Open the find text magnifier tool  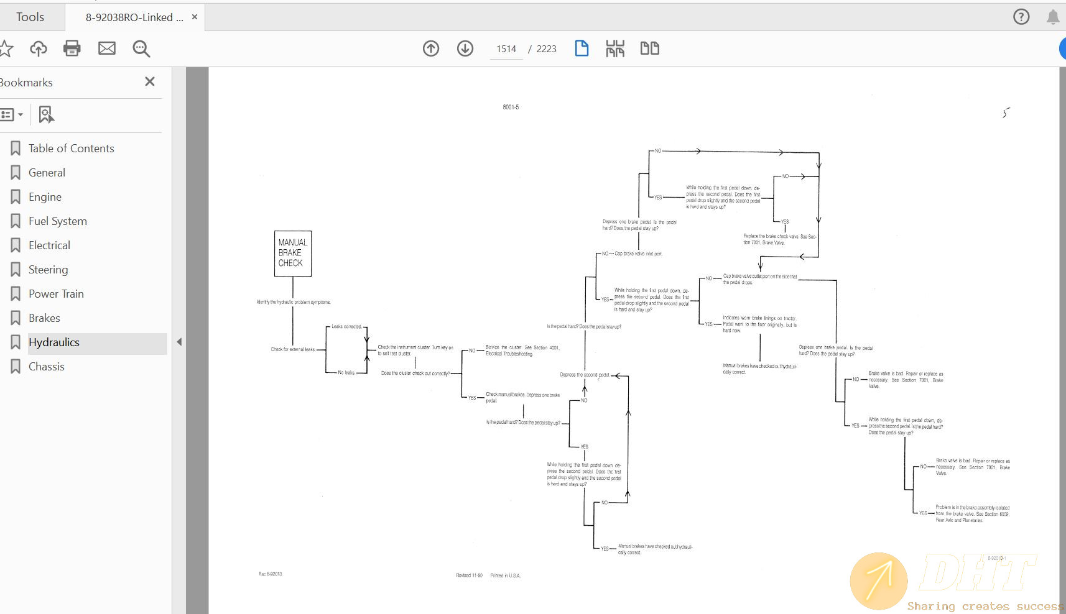[141, 48]
